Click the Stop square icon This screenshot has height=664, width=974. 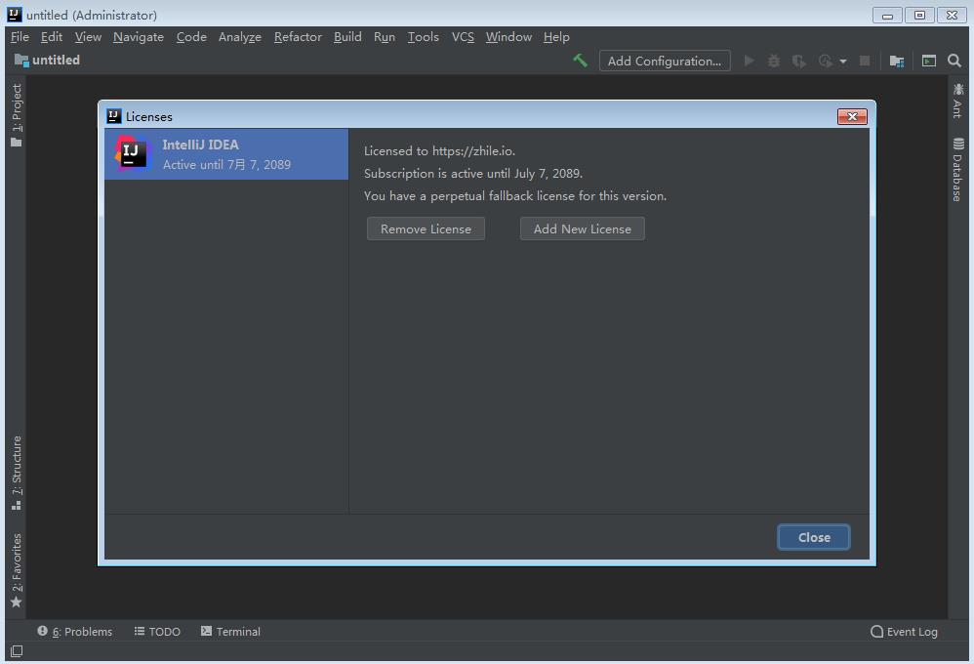click(864, 61)
